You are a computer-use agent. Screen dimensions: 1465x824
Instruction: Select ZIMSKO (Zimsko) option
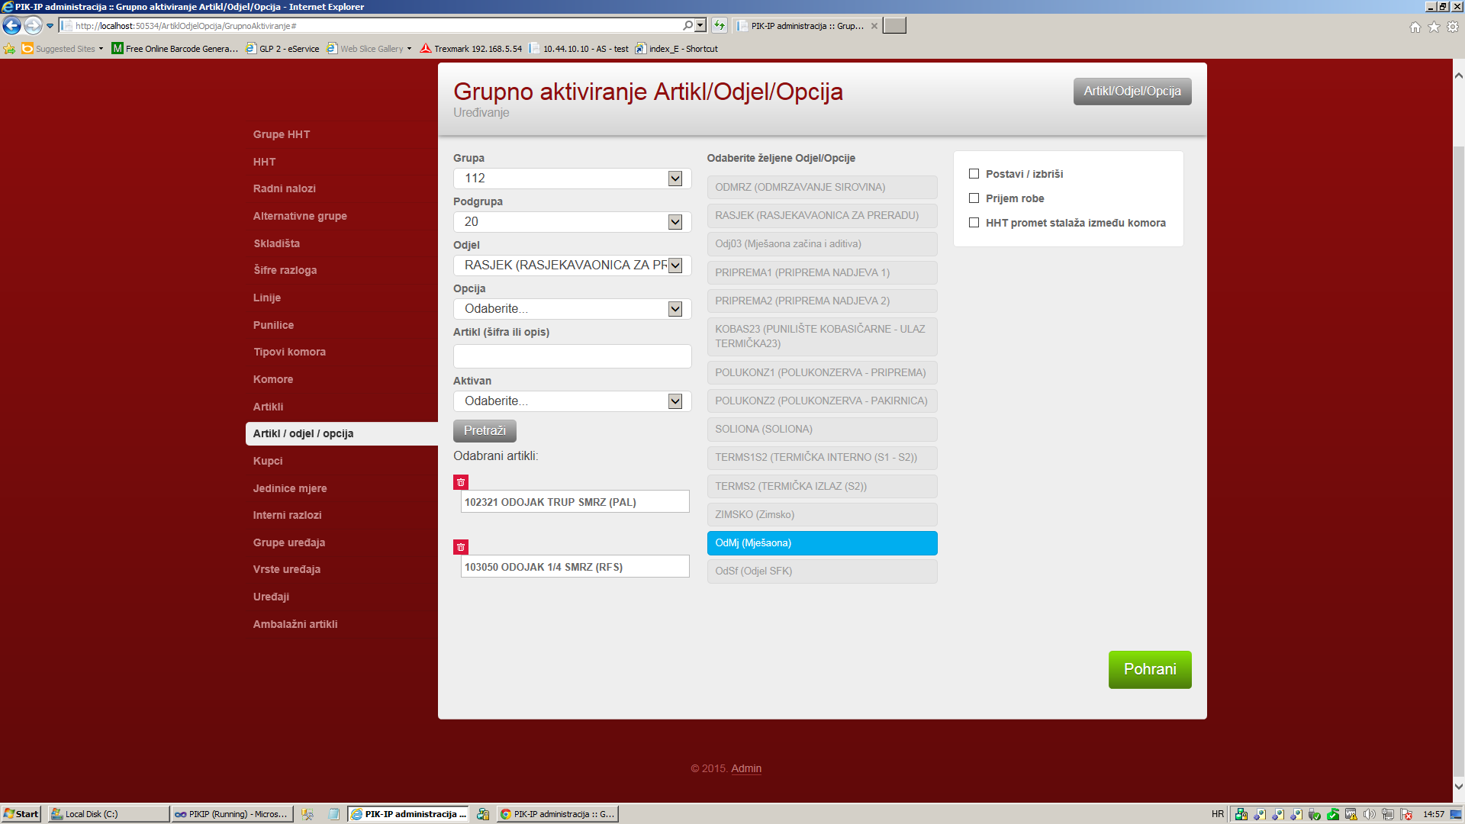click(822, 515)
